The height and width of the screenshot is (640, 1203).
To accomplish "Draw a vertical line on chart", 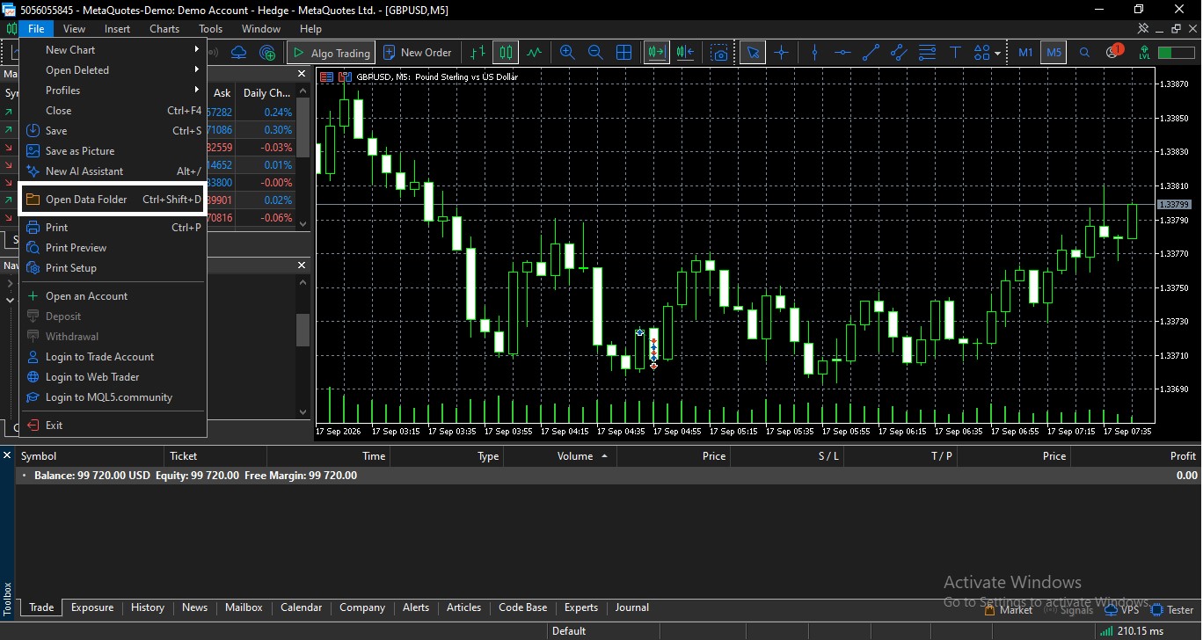I will [x=814, y=53].
